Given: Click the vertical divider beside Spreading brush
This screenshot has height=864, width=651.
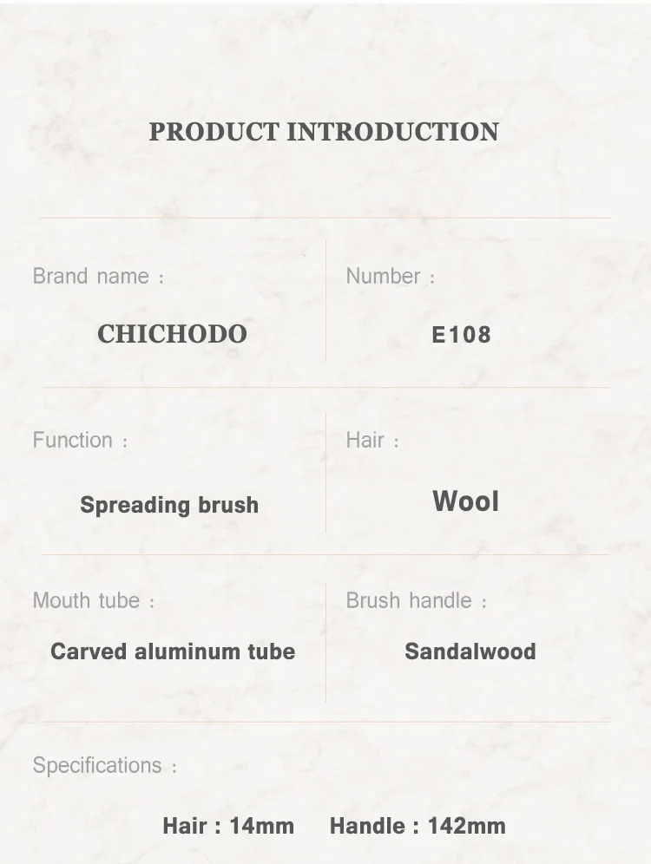Looking at the screenshot, I should point(326,473).
